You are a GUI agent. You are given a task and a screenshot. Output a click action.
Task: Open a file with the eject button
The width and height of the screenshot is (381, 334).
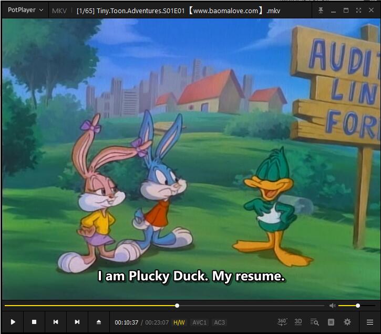(99, 322)
